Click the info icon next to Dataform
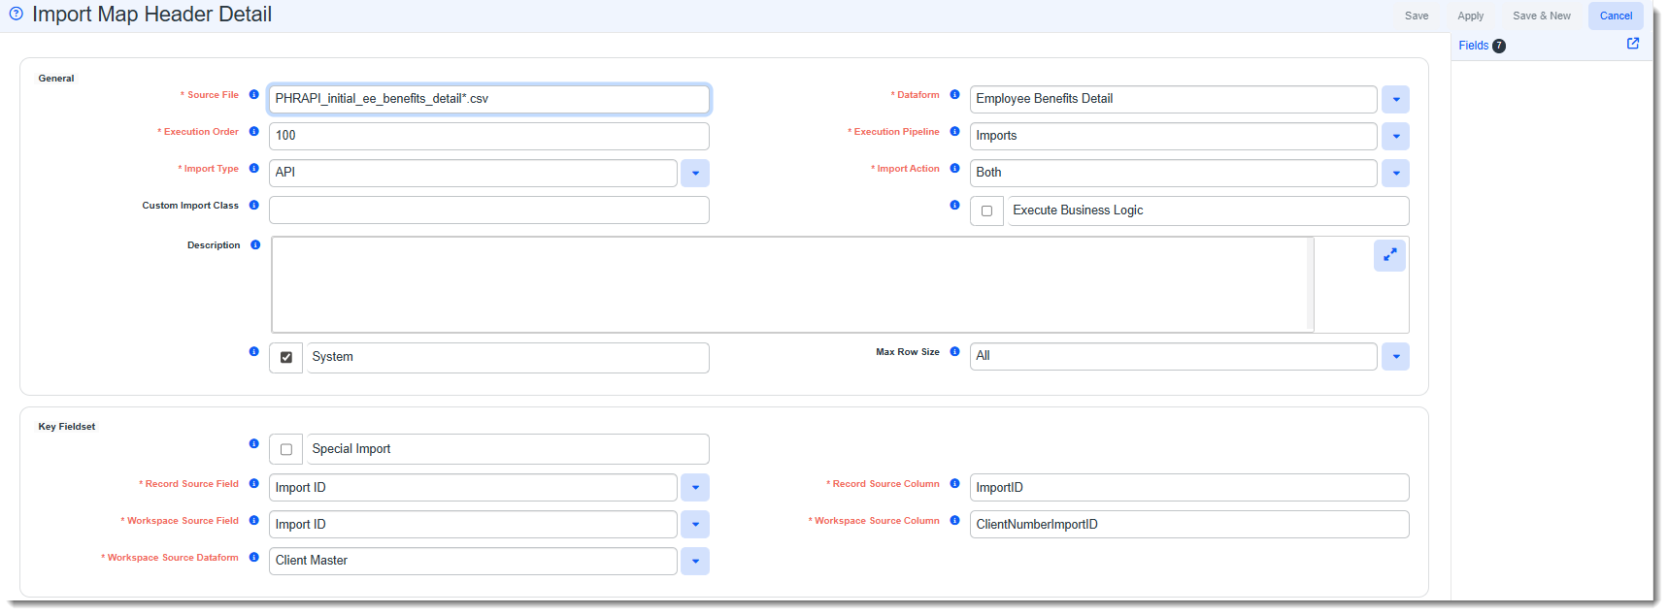 [x=955, y=95]
